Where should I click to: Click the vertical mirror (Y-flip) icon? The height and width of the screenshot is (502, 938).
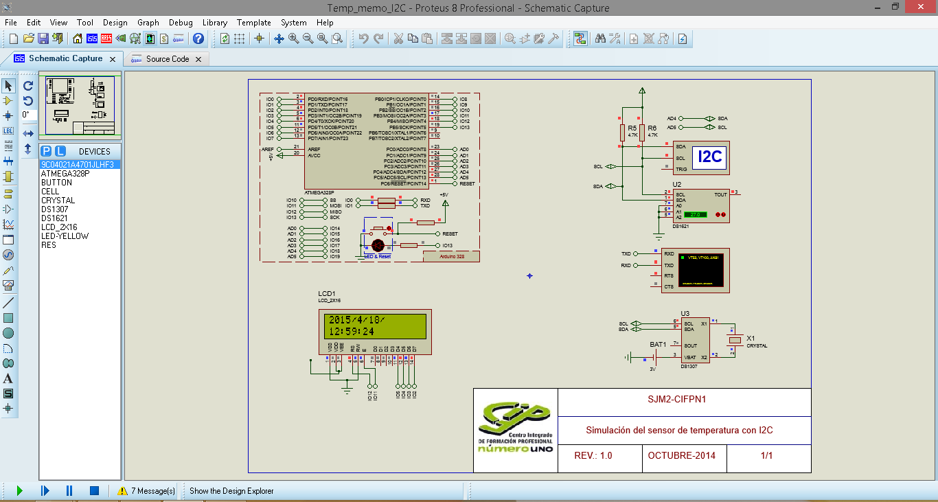click(28, 148)
